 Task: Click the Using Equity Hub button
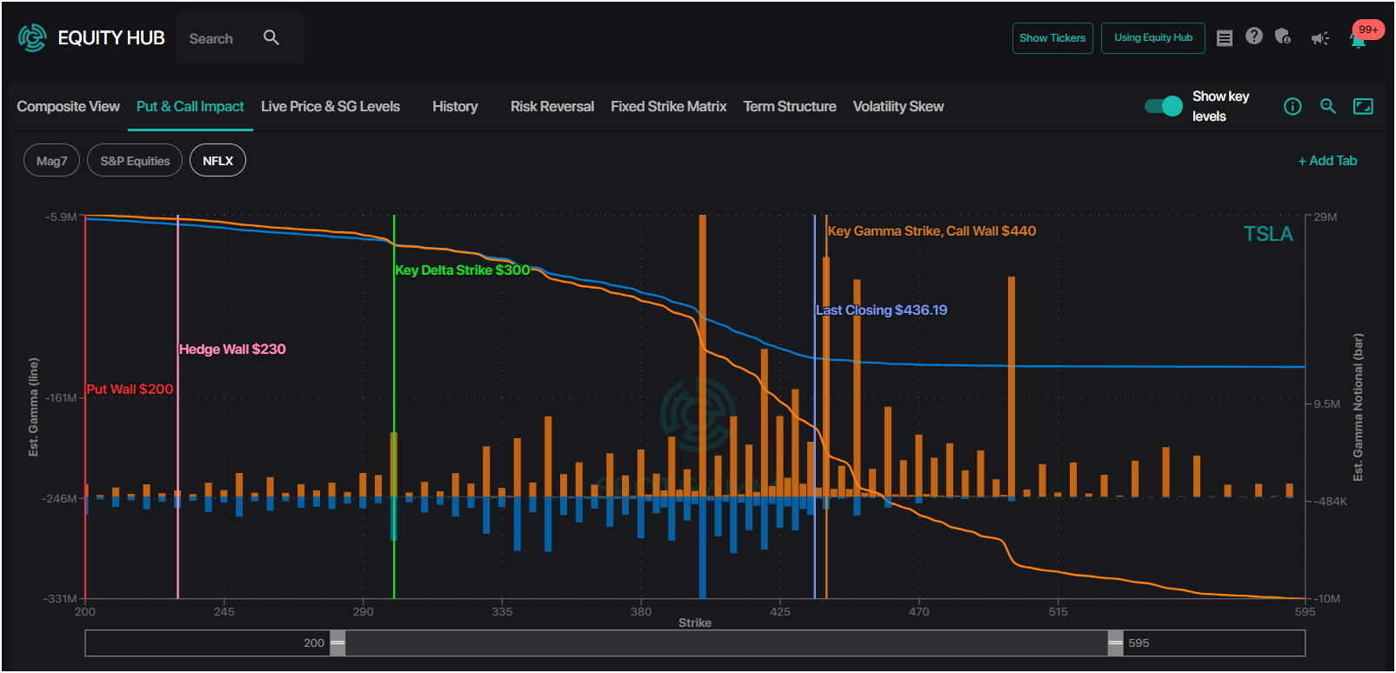pyautogui.click(x=1153, y=37)
